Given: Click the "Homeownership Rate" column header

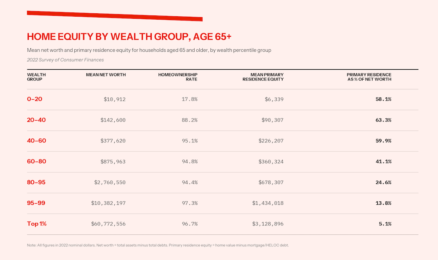Looking at the screenshot, I should point(178,77).
